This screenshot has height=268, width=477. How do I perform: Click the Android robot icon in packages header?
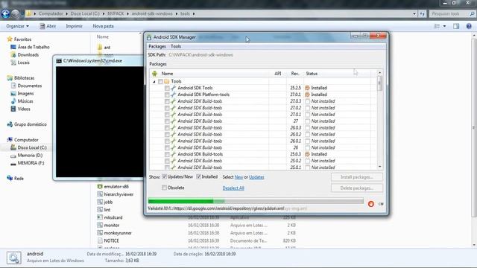pos(154,74)
